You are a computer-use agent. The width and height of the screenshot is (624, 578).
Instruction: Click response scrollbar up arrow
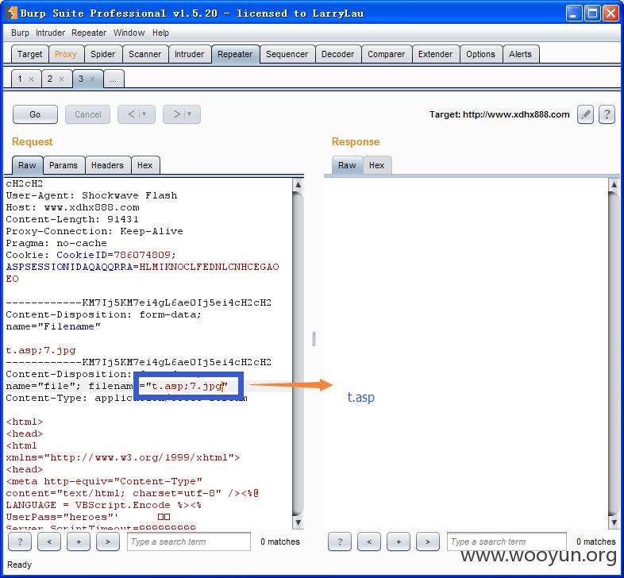tap(614, 184)
